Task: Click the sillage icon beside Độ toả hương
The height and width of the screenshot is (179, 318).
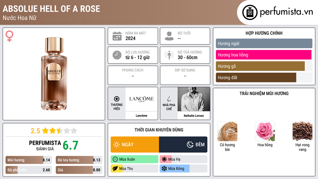Action: 169,55
